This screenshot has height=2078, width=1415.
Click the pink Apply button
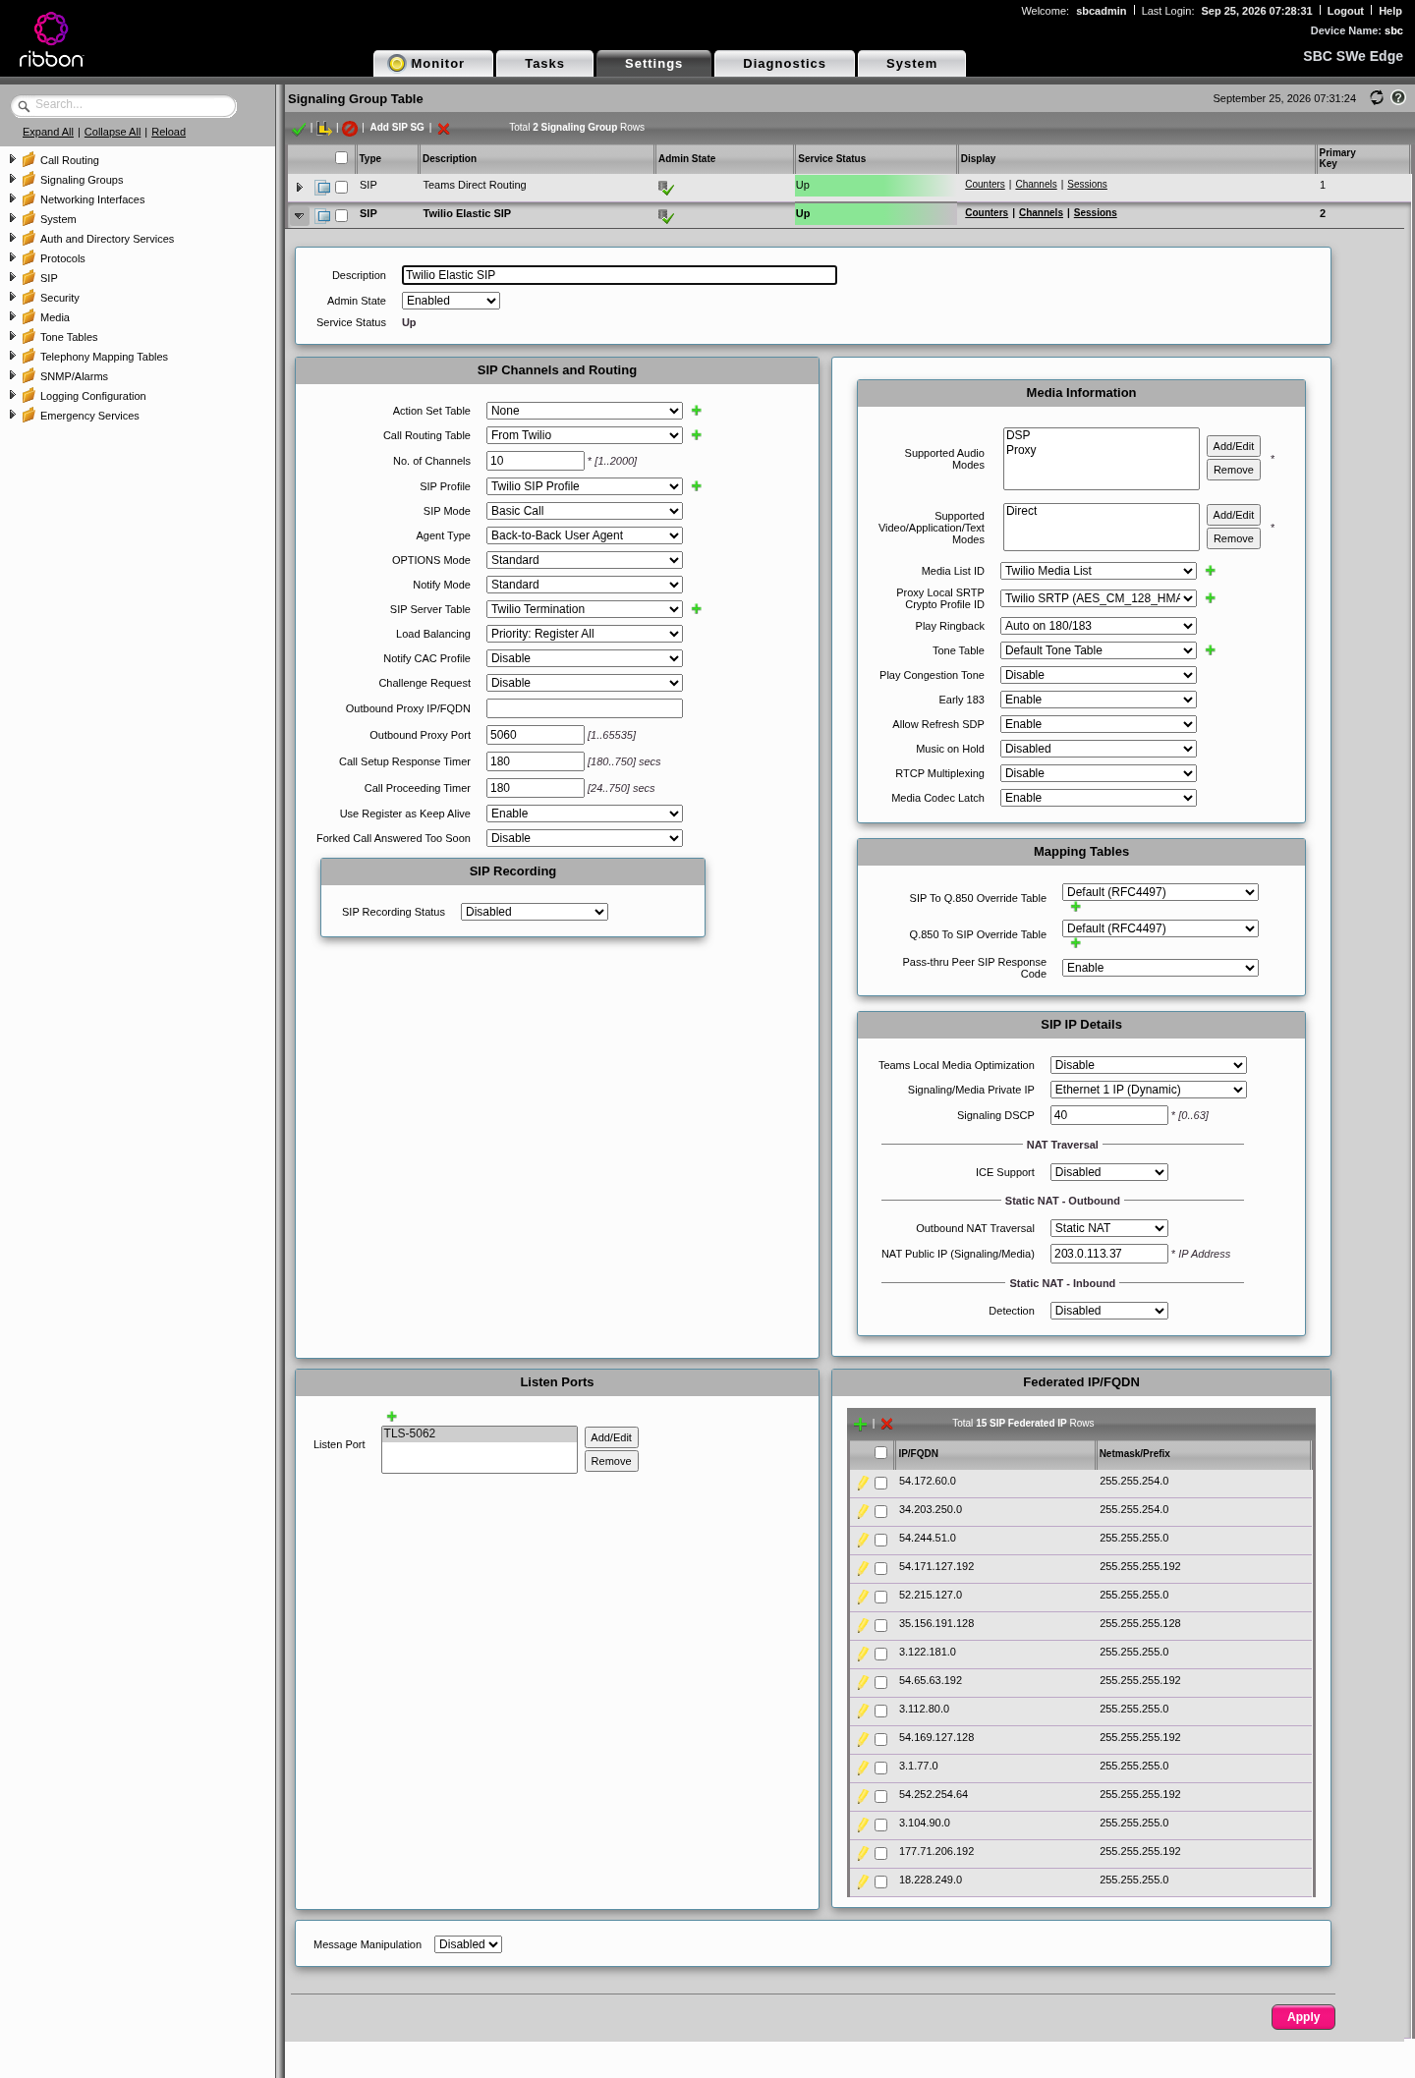(1303, 2017)
